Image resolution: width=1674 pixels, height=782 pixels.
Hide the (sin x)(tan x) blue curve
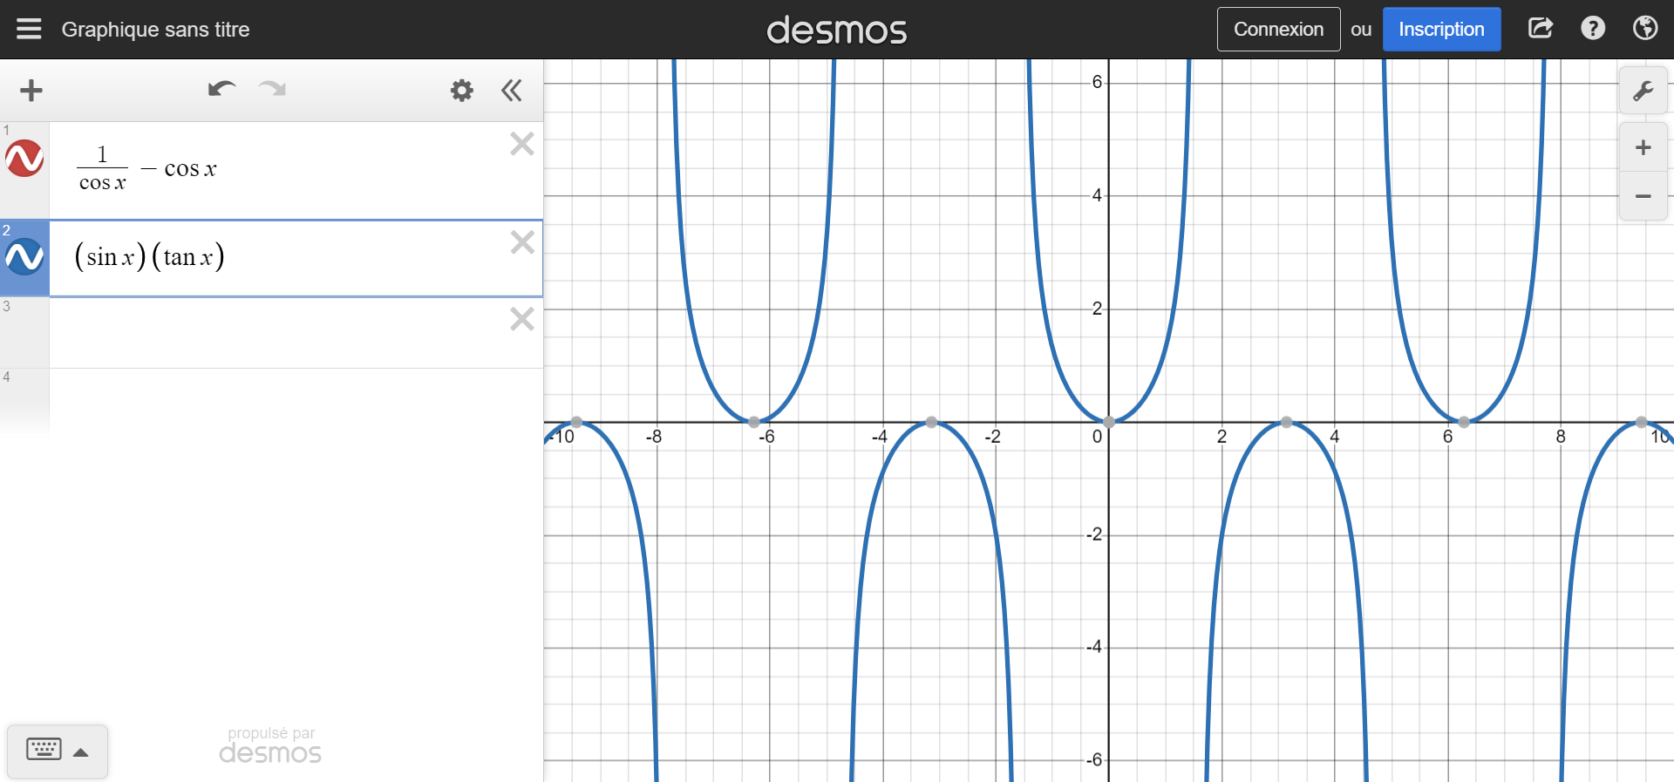[x=24, y=257]
